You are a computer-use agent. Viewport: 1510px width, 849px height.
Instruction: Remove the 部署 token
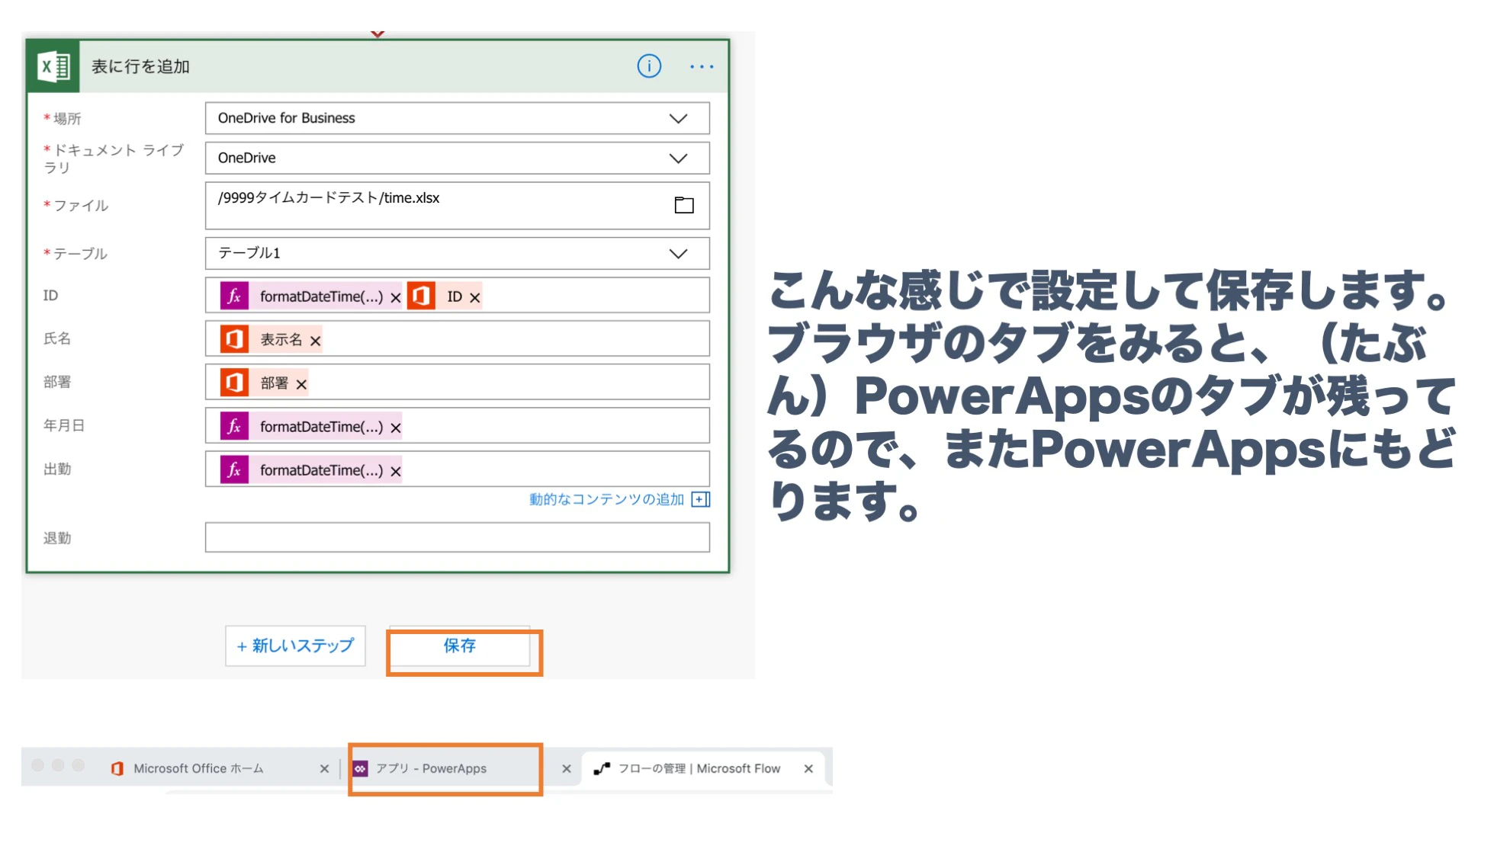(301, 384)
